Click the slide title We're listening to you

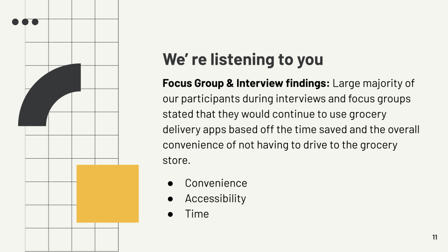tap(243, 59)
